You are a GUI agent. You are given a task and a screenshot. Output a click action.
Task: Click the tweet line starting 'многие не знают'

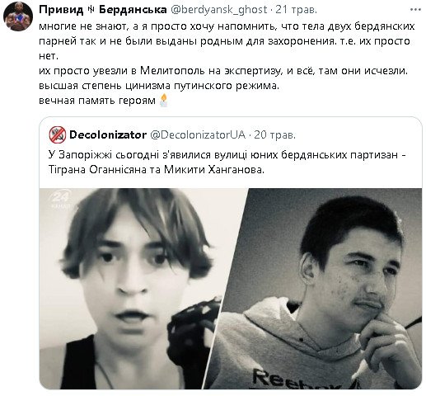227,26
